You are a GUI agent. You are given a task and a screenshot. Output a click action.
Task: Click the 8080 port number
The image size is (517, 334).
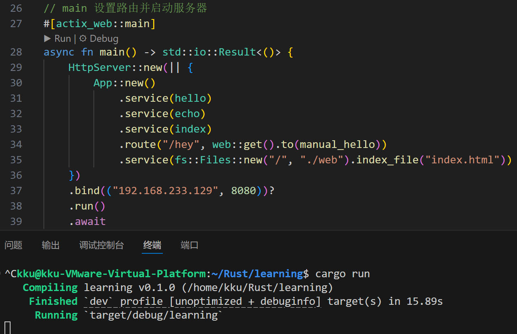pos(244,191)
